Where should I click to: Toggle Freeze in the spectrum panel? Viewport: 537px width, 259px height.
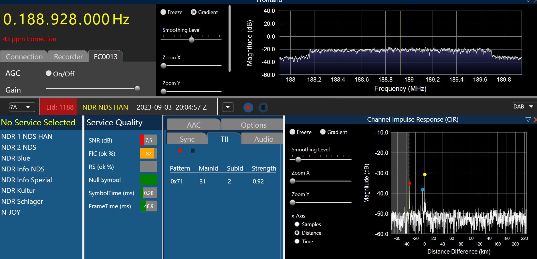coord(163,12)
